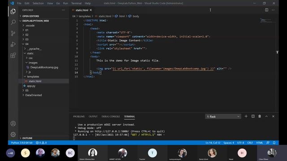287x161 pixels.
Task: Open the Help menu
Action: (88, 3)
